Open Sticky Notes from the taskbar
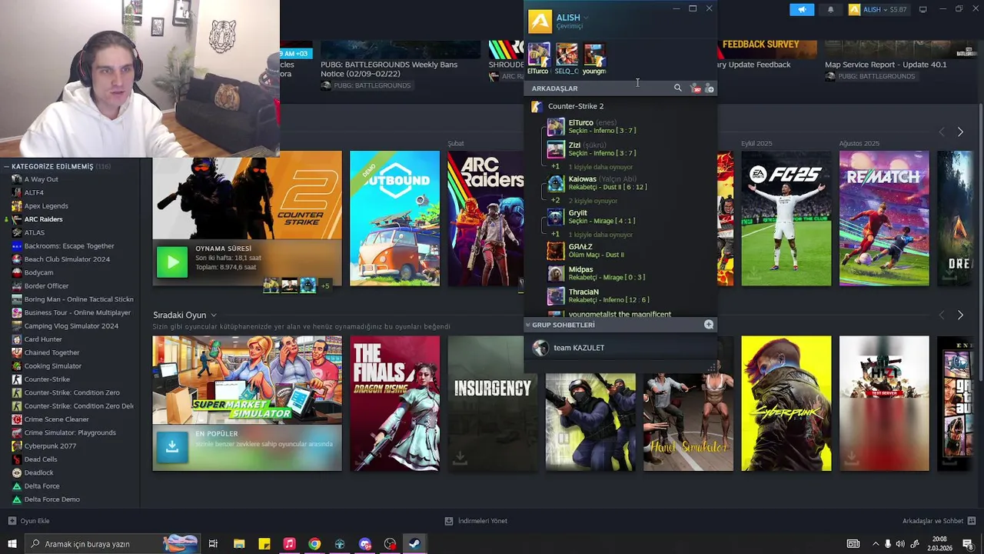This screenshot has width=984, height=554. pos(264,544)
